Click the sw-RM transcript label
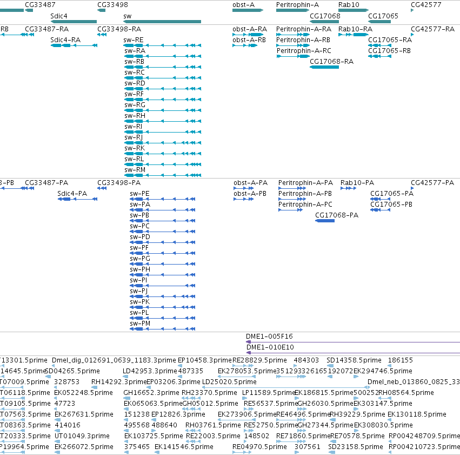 [135, 170]
